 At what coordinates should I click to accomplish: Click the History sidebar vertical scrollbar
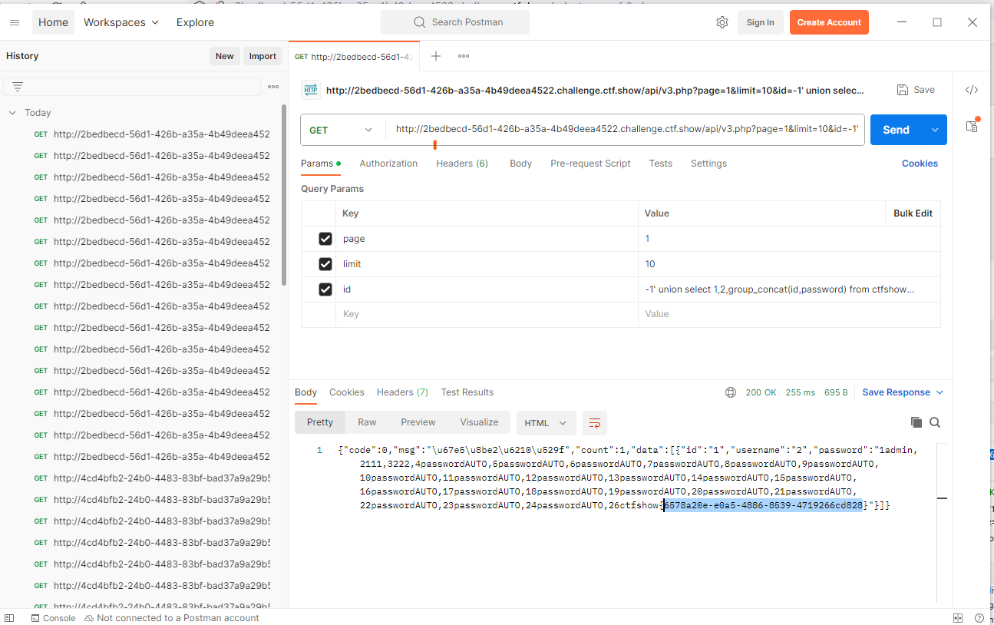coord(284,193)
